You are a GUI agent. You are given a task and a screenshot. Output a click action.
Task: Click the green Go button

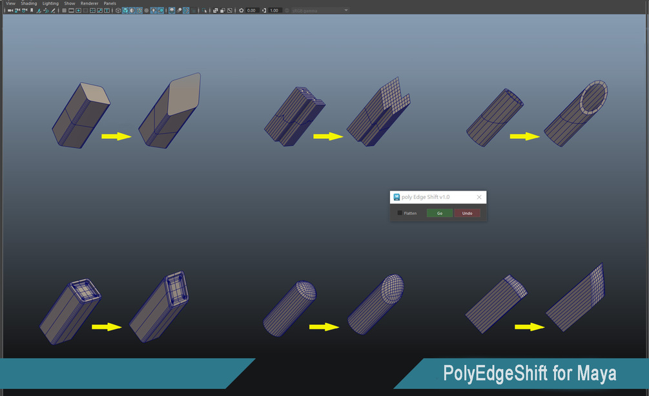(x=440, y=213)
